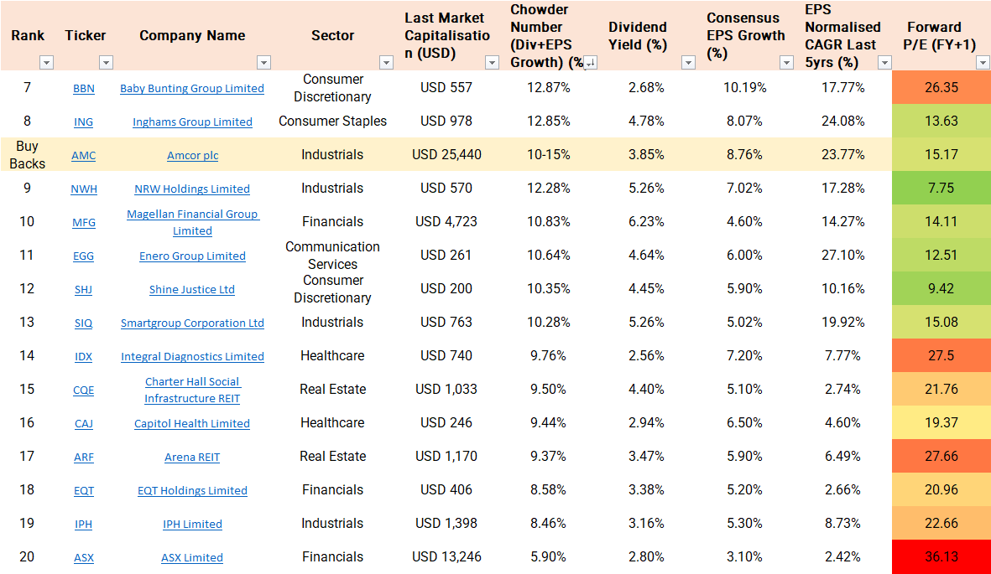This screenshot has height=574, width=991.
Task: Open the Arena REIT link
Action: (192, 458)
